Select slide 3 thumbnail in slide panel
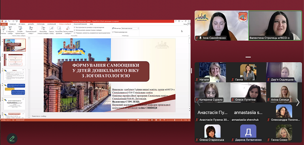This screenshot has height=145, width=304. [14, 74]
